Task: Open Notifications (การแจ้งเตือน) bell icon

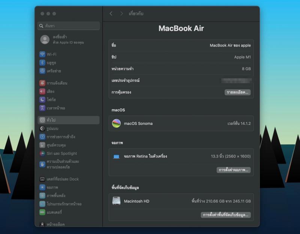Action: 42,83
